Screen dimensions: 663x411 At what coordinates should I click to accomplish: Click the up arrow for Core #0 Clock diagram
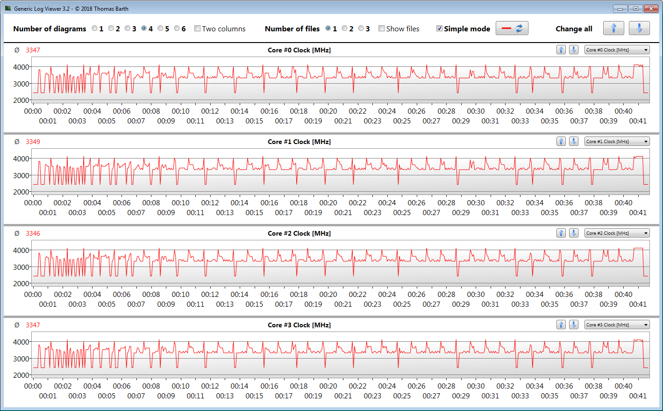(x=561, y=50)
